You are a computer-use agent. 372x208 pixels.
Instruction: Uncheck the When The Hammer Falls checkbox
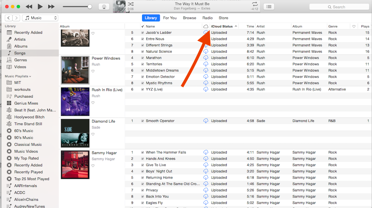click(142, 152)
